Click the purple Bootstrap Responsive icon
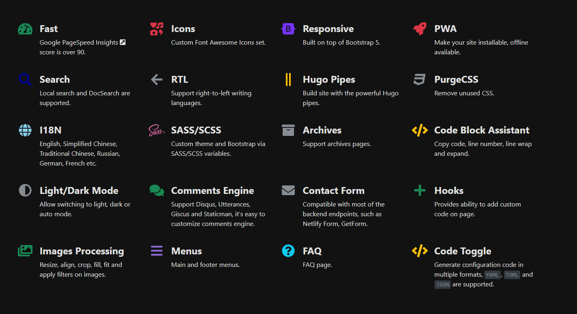The image size is (577, 314). point(288,29)
